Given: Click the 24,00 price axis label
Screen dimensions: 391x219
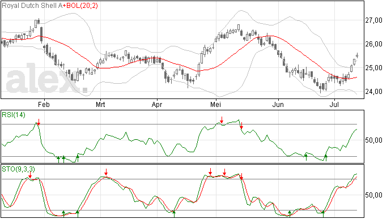Looking at the screenshot, I should click(x=374, y=92).
